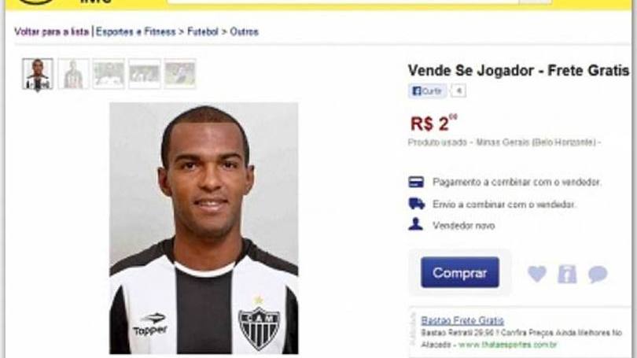Image resolution: width=637 pixels, height=358 pixels.
Task: Open Esportes e Fitness breadcrumb
Action: 136,31
